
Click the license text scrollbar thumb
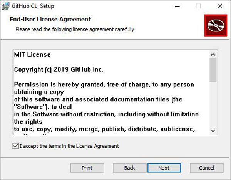point(213,70)
